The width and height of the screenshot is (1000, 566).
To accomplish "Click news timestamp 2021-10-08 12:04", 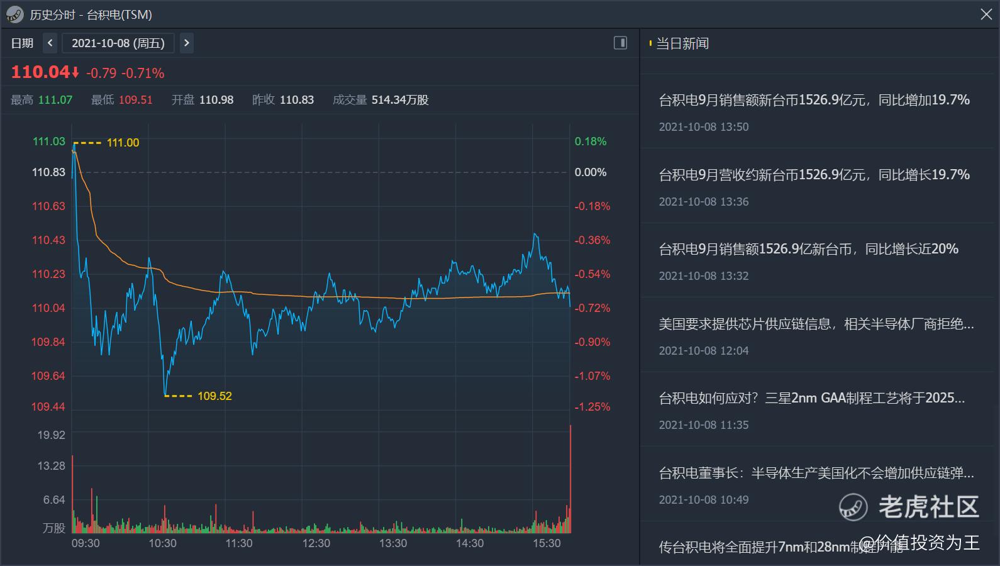I will 704,351.
